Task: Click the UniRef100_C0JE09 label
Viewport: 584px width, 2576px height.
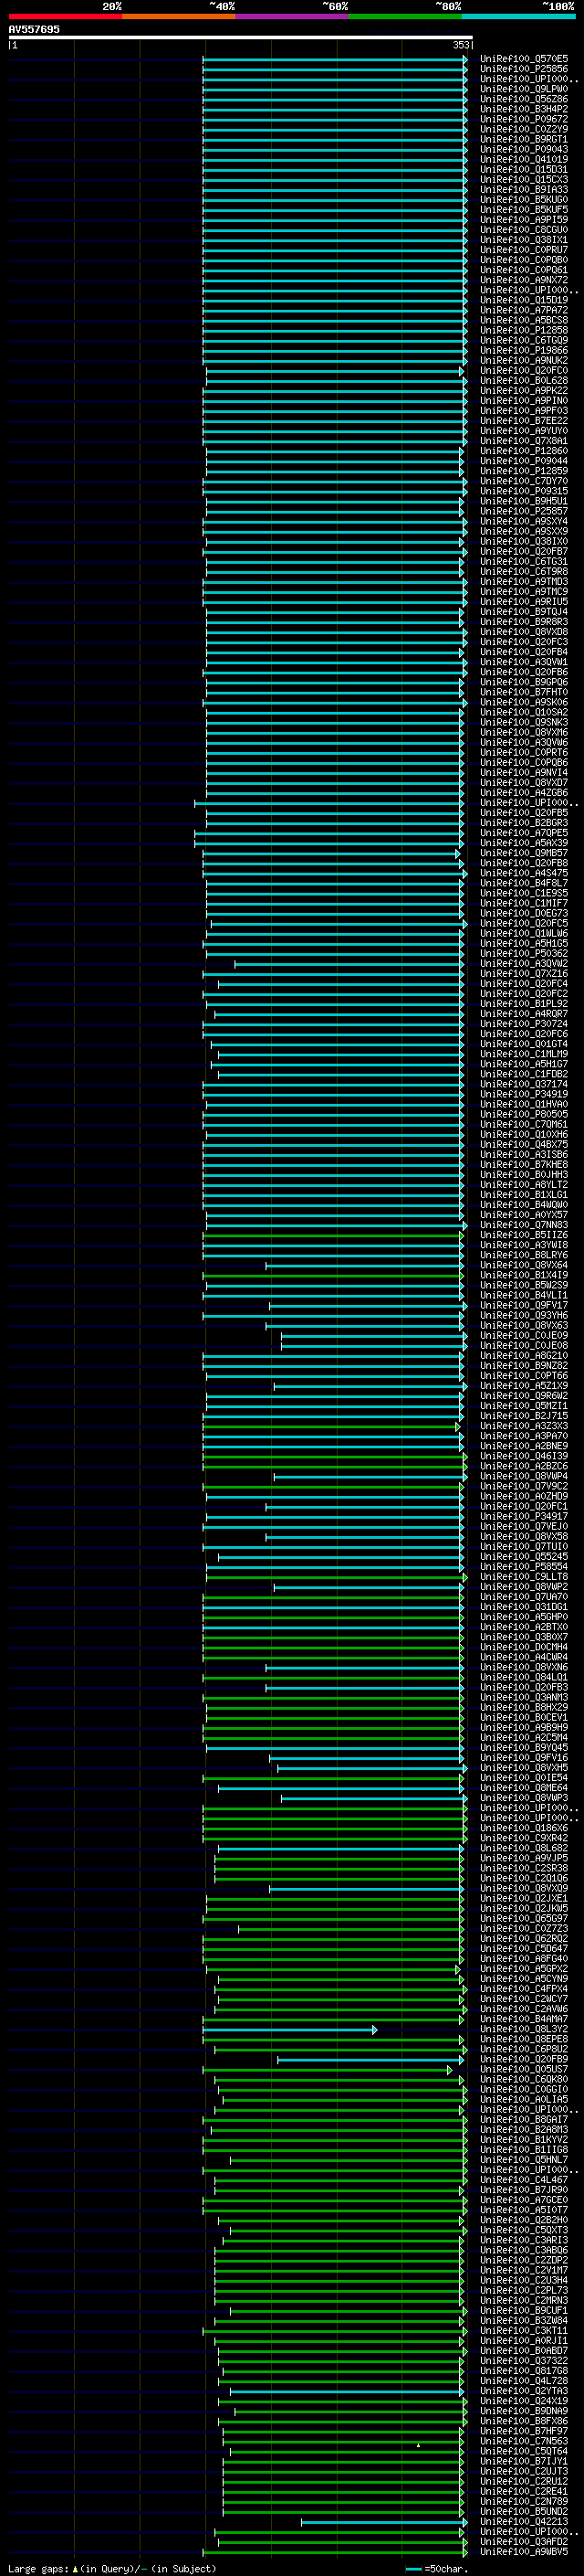Action: (x=524, y=1335)
